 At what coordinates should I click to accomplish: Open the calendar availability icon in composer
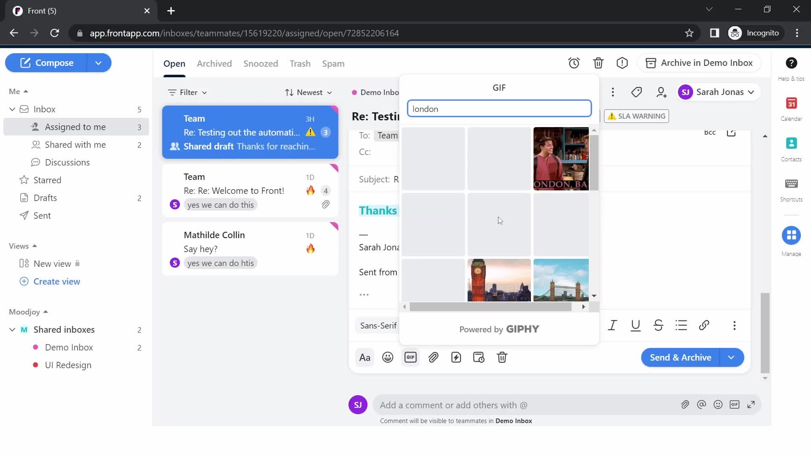(x=479, y=358)
